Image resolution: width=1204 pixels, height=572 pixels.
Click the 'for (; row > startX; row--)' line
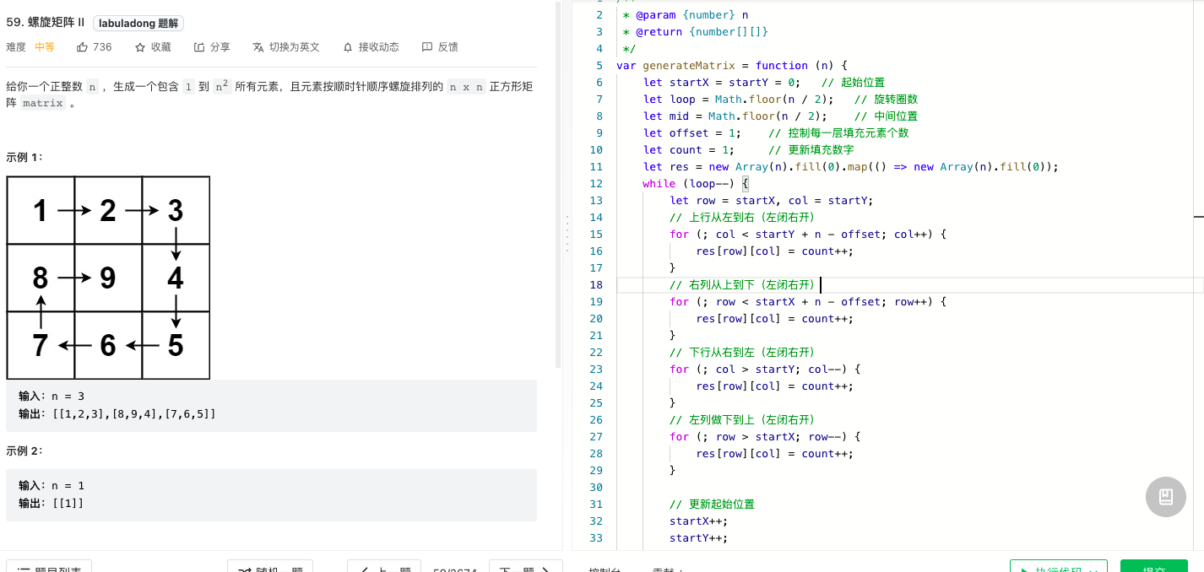pos(765,436)
